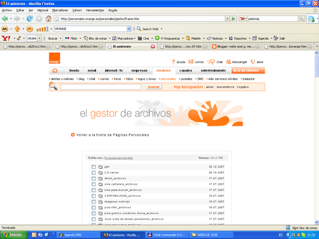Click the vertical scrollbar down arrow

click(x=317, y=222)
